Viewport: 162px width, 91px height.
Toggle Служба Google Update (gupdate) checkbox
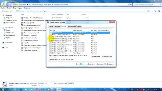(x=51, y=39)
